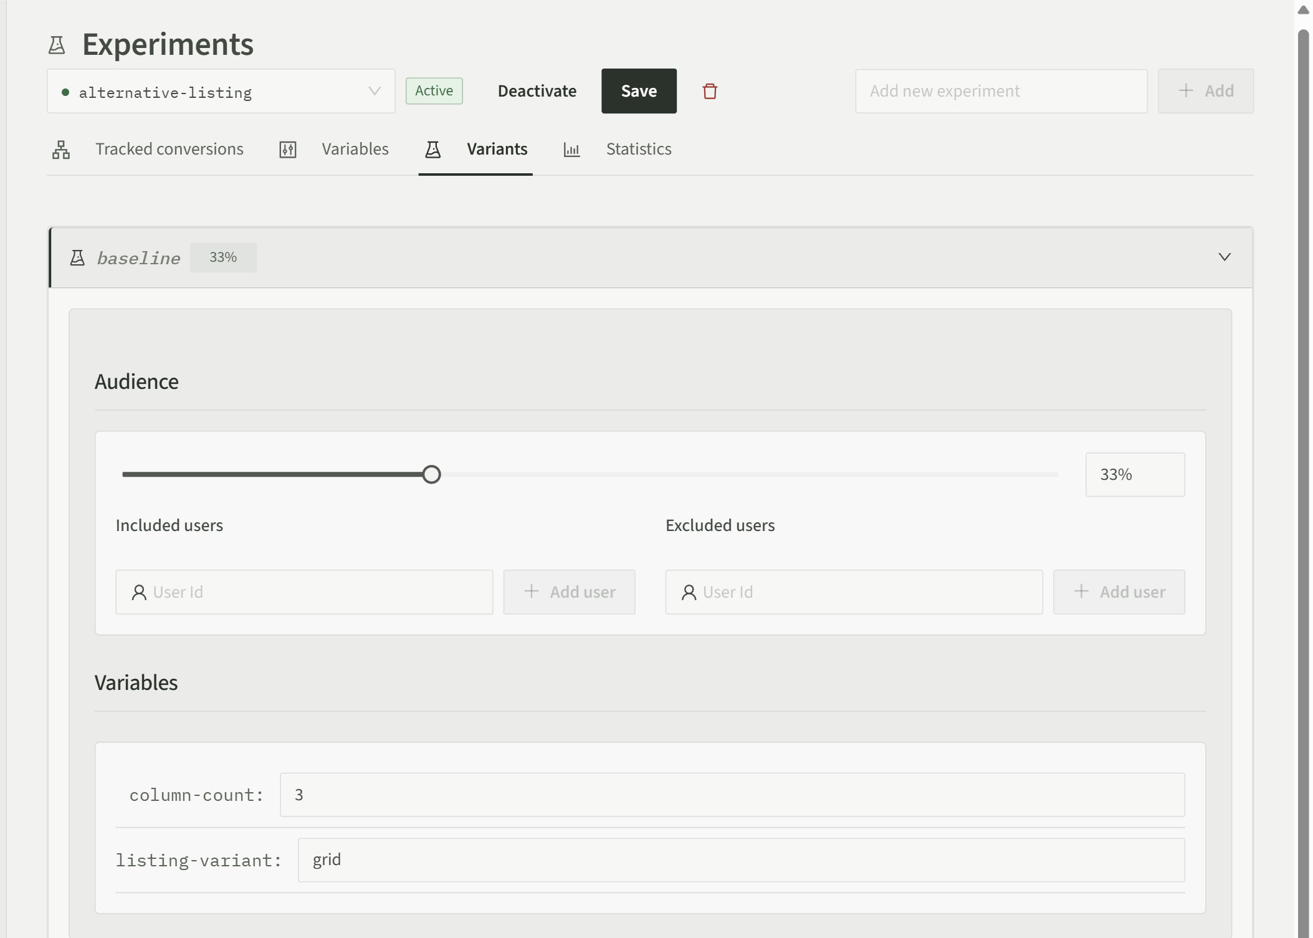Click the Tracked conversions hierarchy icon
Screen dimensions: 1313x938
click(x=61, y=150)
